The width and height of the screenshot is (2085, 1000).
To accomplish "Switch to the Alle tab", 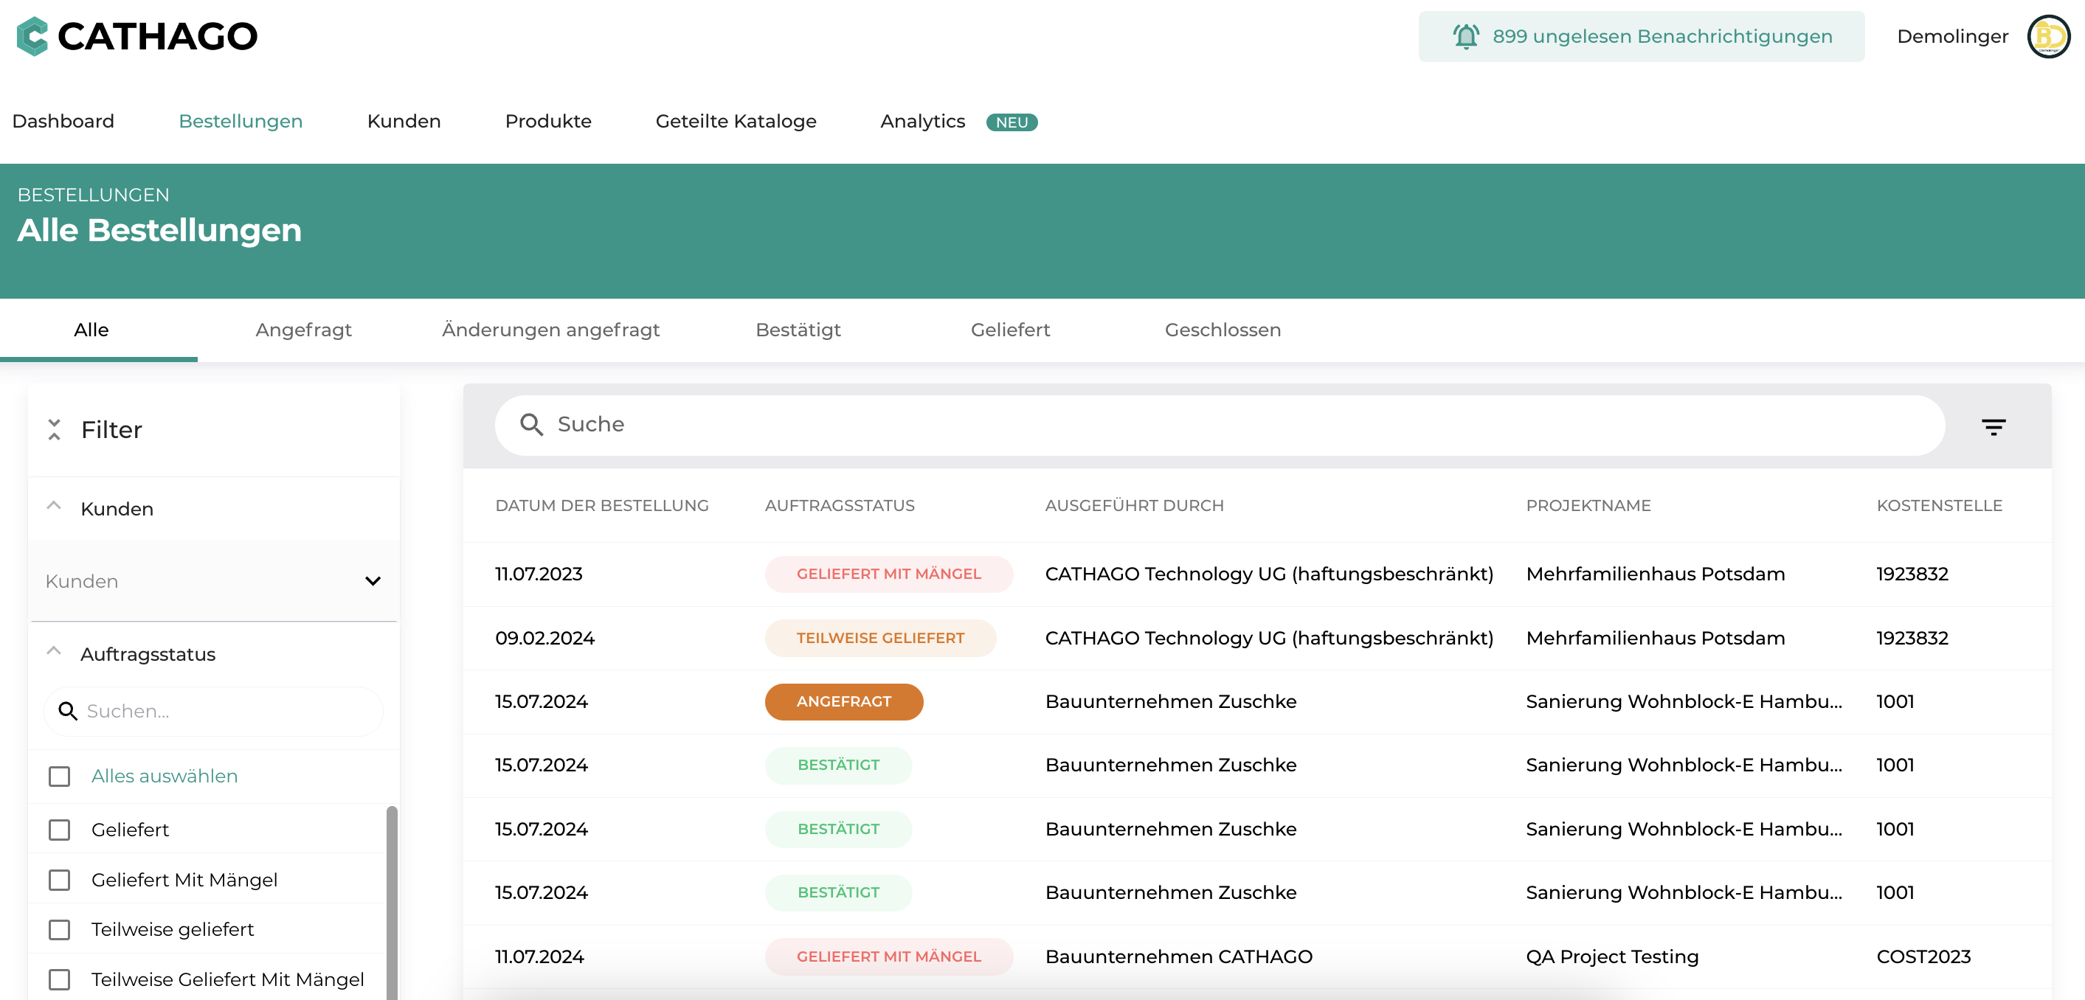I will point(91,330).
